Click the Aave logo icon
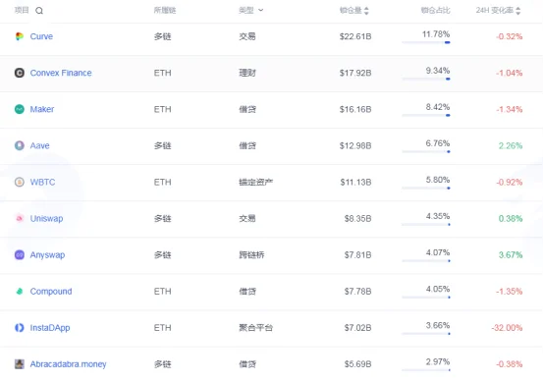 (x=20, y=145)
